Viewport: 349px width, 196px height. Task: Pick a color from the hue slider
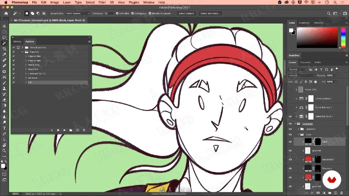click(343, 38)
